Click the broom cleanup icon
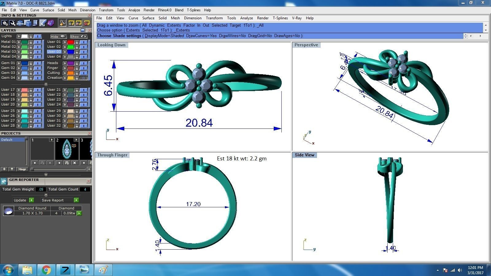This screenshot has width=491, height=276. coord(63,23)
